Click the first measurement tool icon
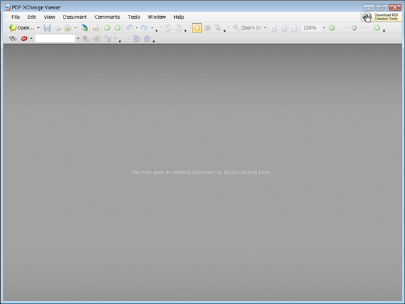The height and width of the screenshot is (304, 405). (x=136, y=39)
